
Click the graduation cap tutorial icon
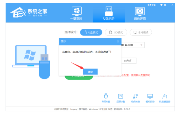point(161,5)
